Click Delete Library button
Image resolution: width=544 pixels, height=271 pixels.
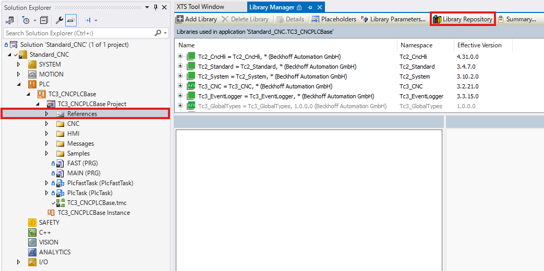click(x=245, y=19)
